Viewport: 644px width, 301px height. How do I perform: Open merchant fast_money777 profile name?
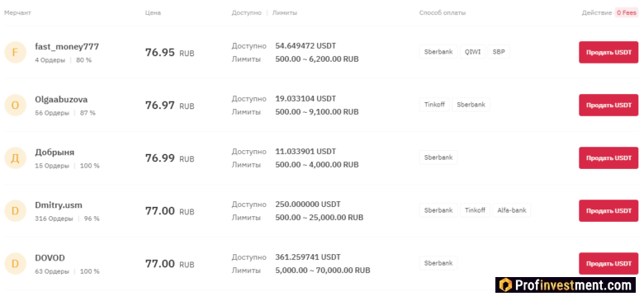(67, 47)
